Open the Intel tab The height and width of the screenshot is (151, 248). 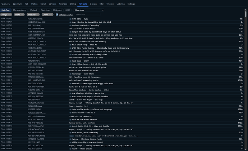click(102, 4)
